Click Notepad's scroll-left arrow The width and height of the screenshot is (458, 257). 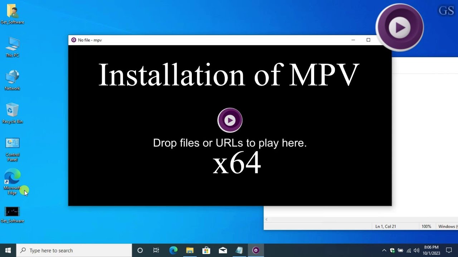click(x=267, y=219)
